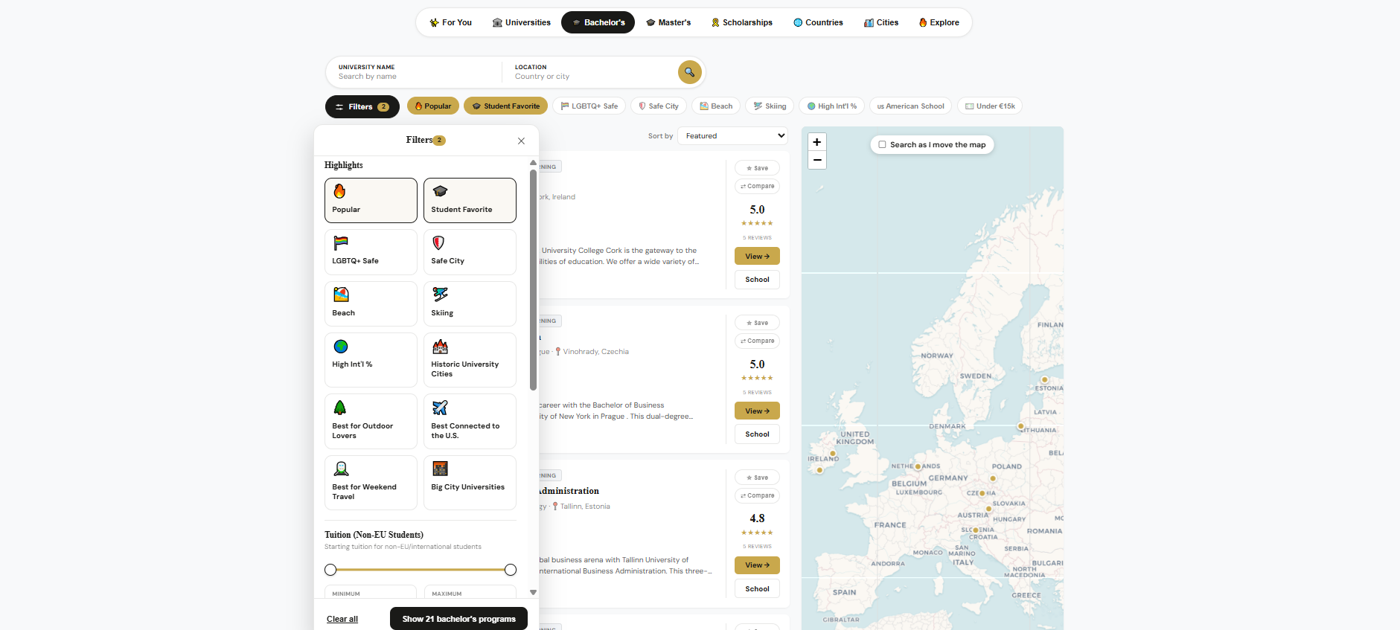Image resolution: width=1400 pixels, height=630 pixels.
Task: Select Big City Universities card
Action: point(470,483)
